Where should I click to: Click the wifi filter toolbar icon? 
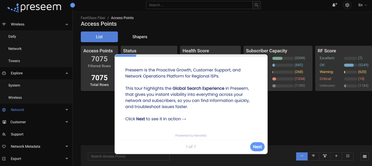[313, 156]
